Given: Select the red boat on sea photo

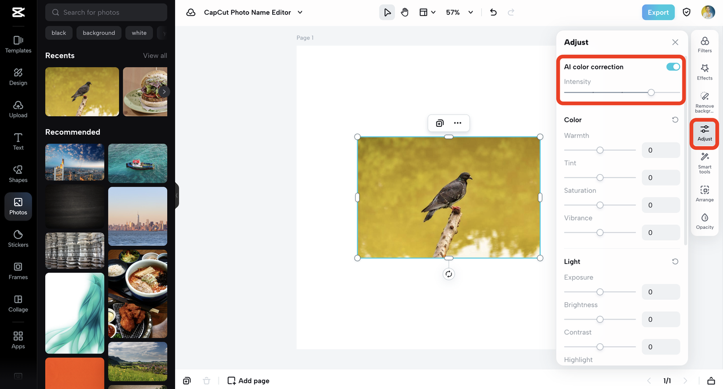Looking at the screenshot, I should click(x=138, y=163).
